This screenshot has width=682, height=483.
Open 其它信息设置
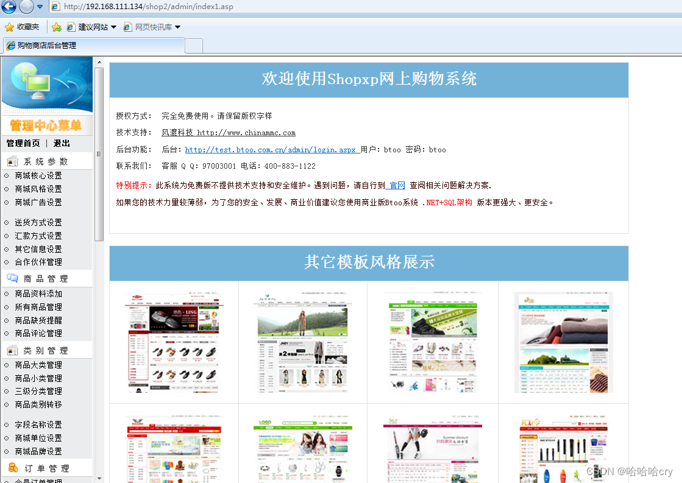pyautogui.click(x=38, y=249)
